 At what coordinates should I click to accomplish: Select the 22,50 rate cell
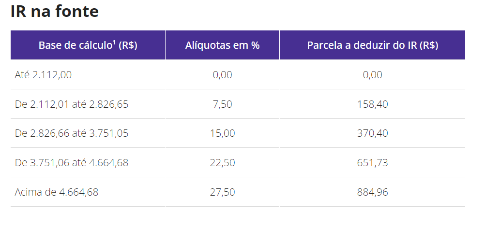tap(222, 163)
